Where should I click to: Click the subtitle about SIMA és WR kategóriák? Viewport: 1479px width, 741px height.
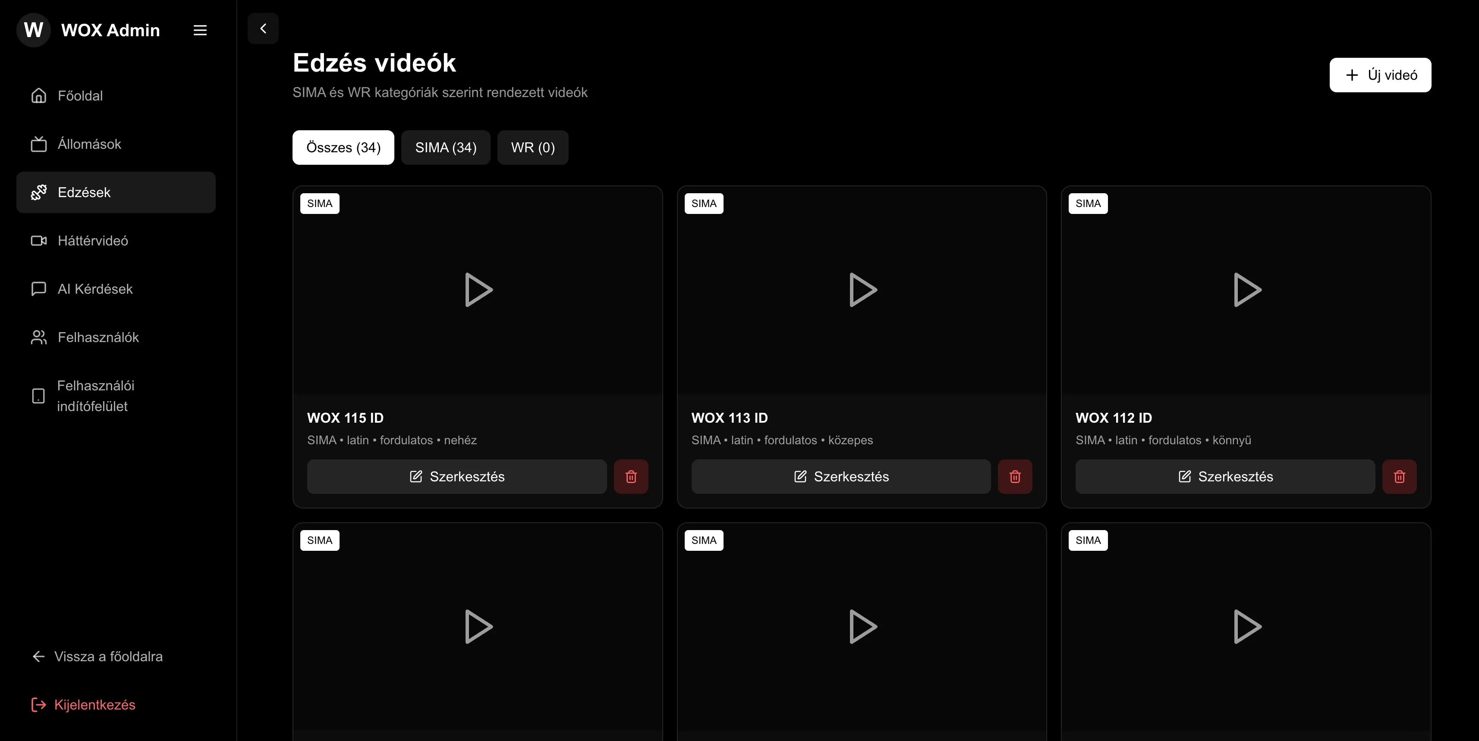[441, 92]
